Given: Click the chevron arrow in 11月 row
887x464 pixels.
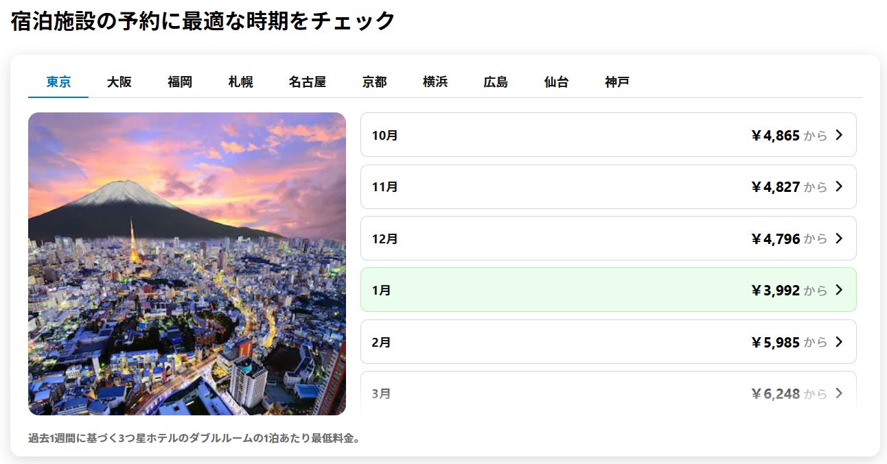Looking at the screenshot, I should [838, 186].
